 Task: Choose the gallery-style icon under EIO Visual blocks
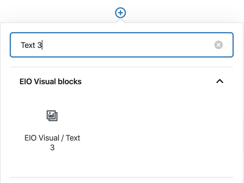point(52,115)
